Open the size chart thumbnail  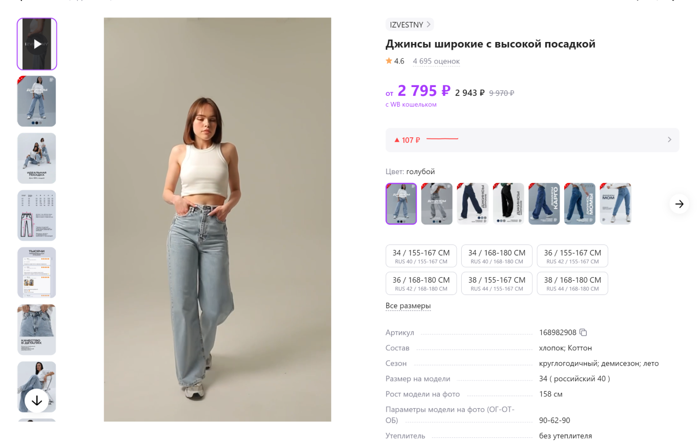pyautogui.click(x=37, y=216)
